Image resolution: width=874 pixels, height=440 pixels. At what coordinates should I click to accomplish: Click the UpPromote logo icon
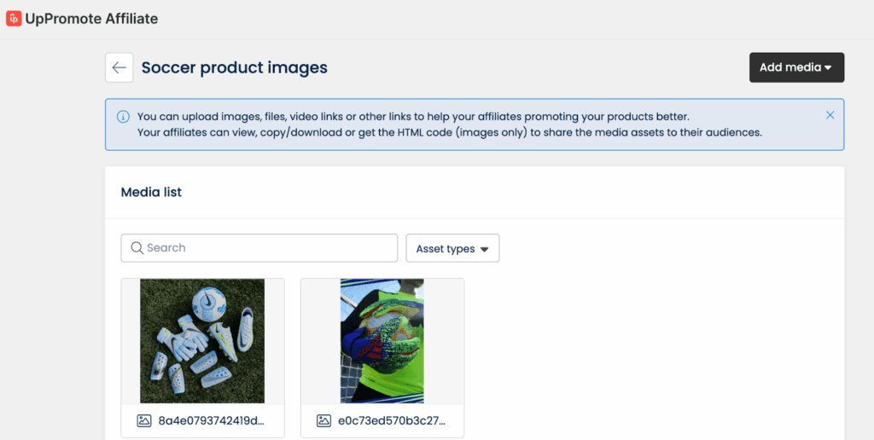[14, 19]
